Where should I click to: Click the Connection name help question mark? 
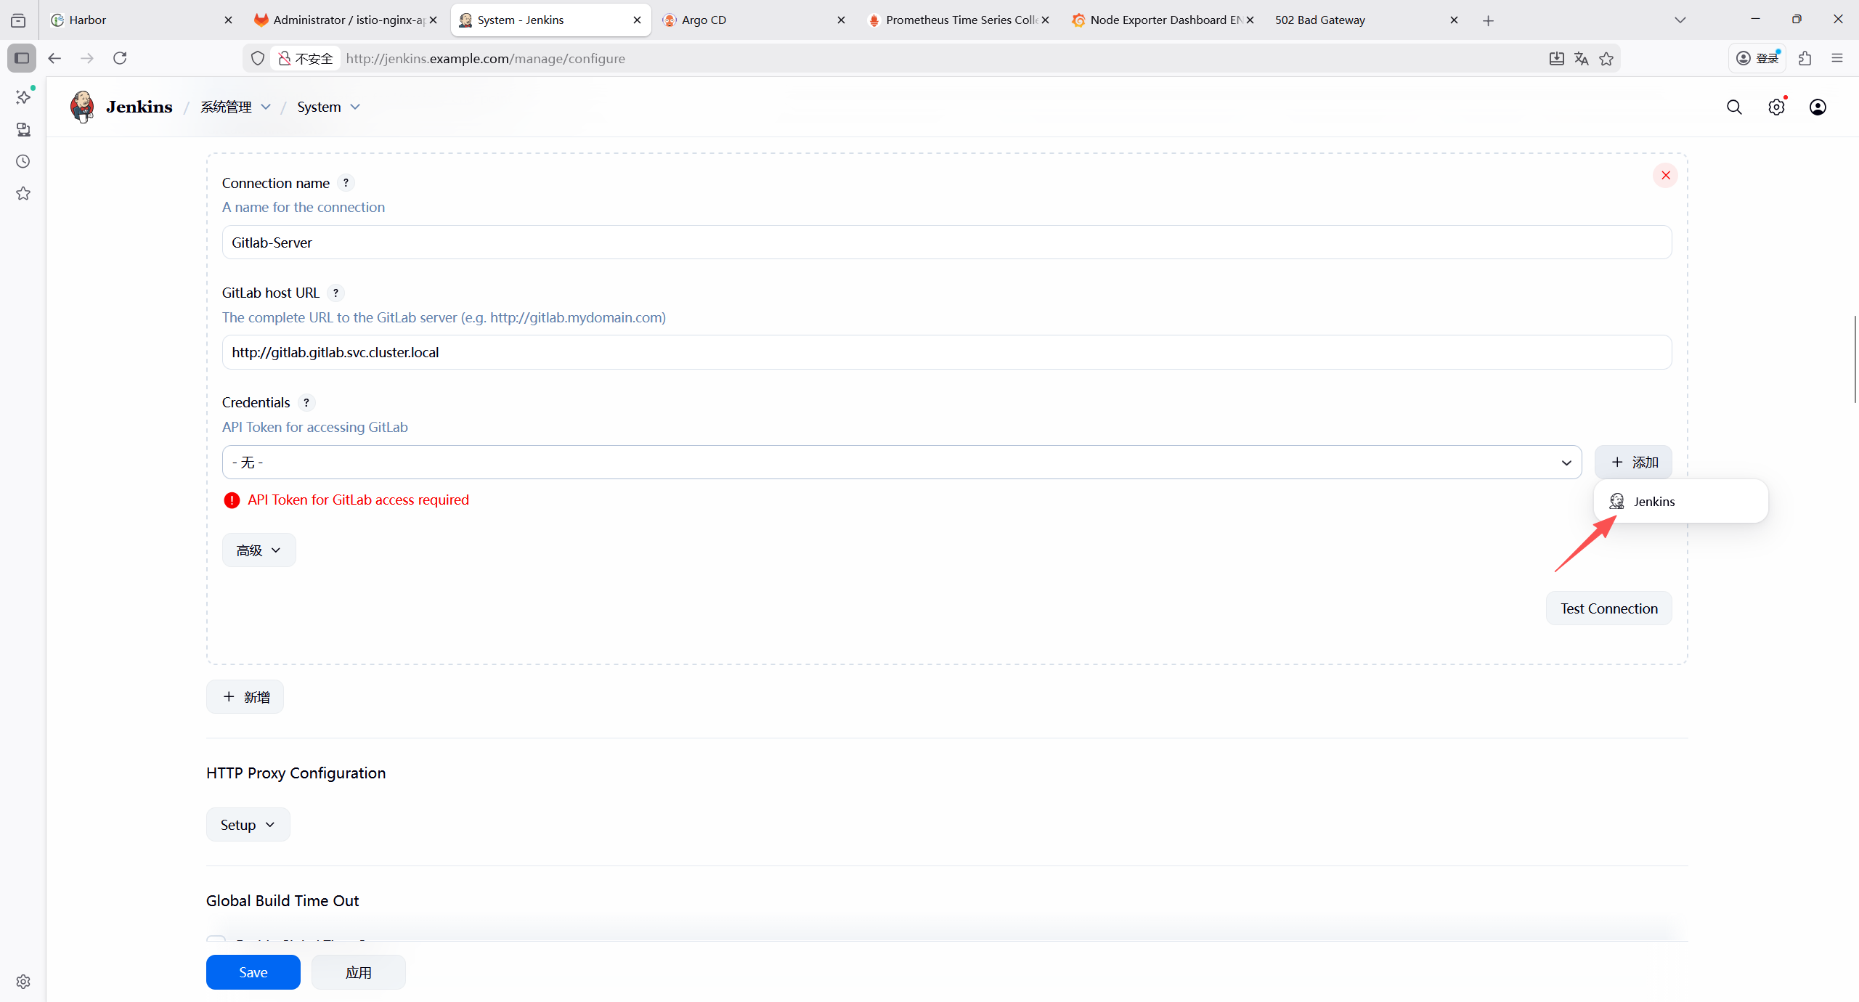click(x=346, y=183)
